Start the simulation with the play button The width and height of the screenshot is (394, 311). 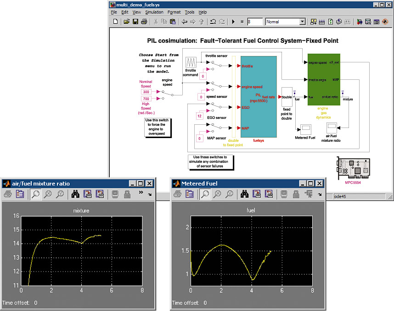click(x=233, y=22)
